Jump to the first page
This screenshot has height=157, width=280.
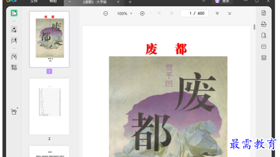pos(159,13)
